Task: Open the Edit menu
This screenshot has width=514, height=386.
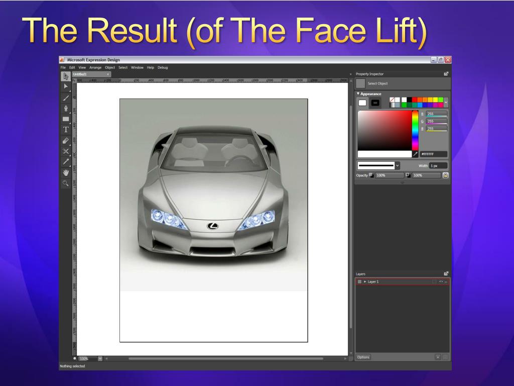Action: pos(72,68)
